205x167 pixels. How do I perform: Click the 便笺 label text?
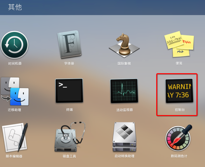[179, 63]
